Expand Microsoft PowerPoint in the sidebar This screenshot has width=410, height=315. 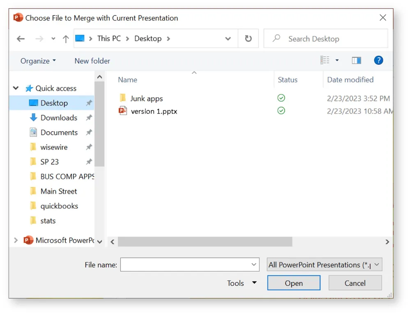[16, 240]
